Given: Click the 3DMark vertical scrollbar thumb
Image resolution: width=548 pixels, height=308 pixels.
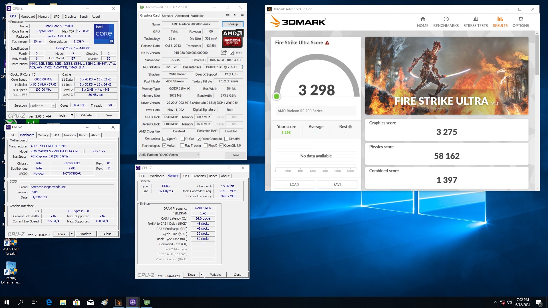Looking at the screenshot, I should pos(537,55).
